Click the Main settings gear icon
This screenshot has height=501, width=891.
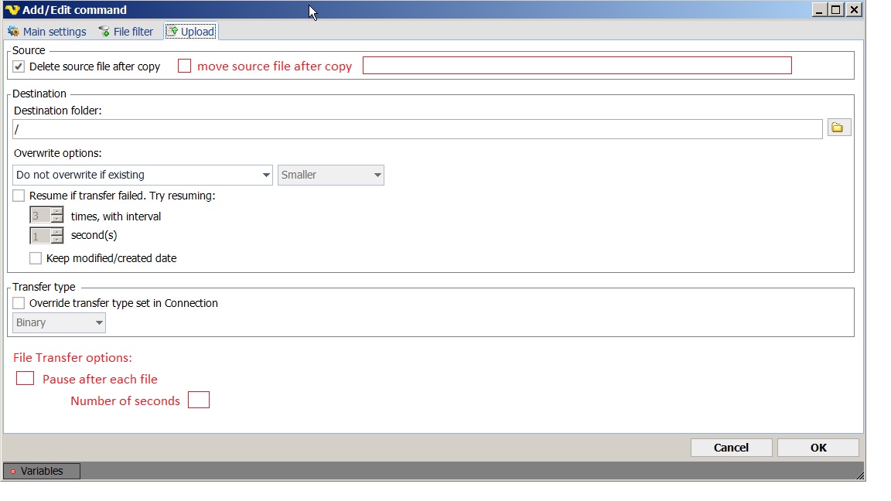13,32
